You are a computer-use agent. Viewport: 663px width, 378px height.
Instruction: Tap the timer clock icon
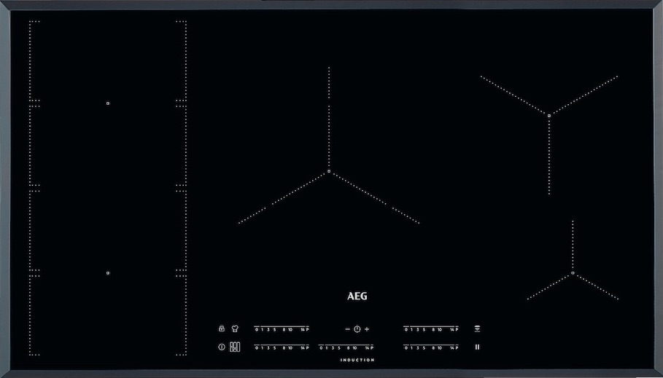(x=357, y=329)
